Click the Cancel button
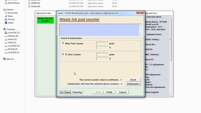This screenshot has height=113, width=201. pos(122,92)
